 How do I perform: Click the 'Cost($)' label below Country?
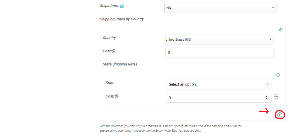tap(109, 51)
